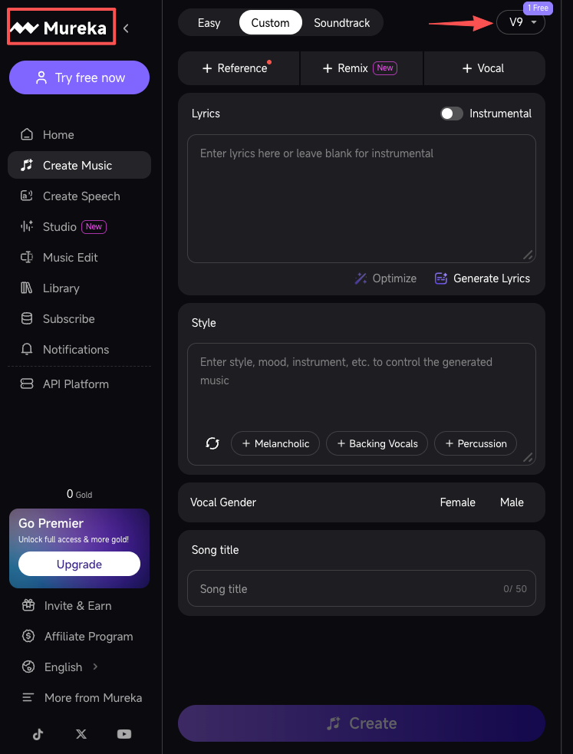Open the Remix tab
The height and width of the screenshot is (754, 573).
[x=361, y=67]
